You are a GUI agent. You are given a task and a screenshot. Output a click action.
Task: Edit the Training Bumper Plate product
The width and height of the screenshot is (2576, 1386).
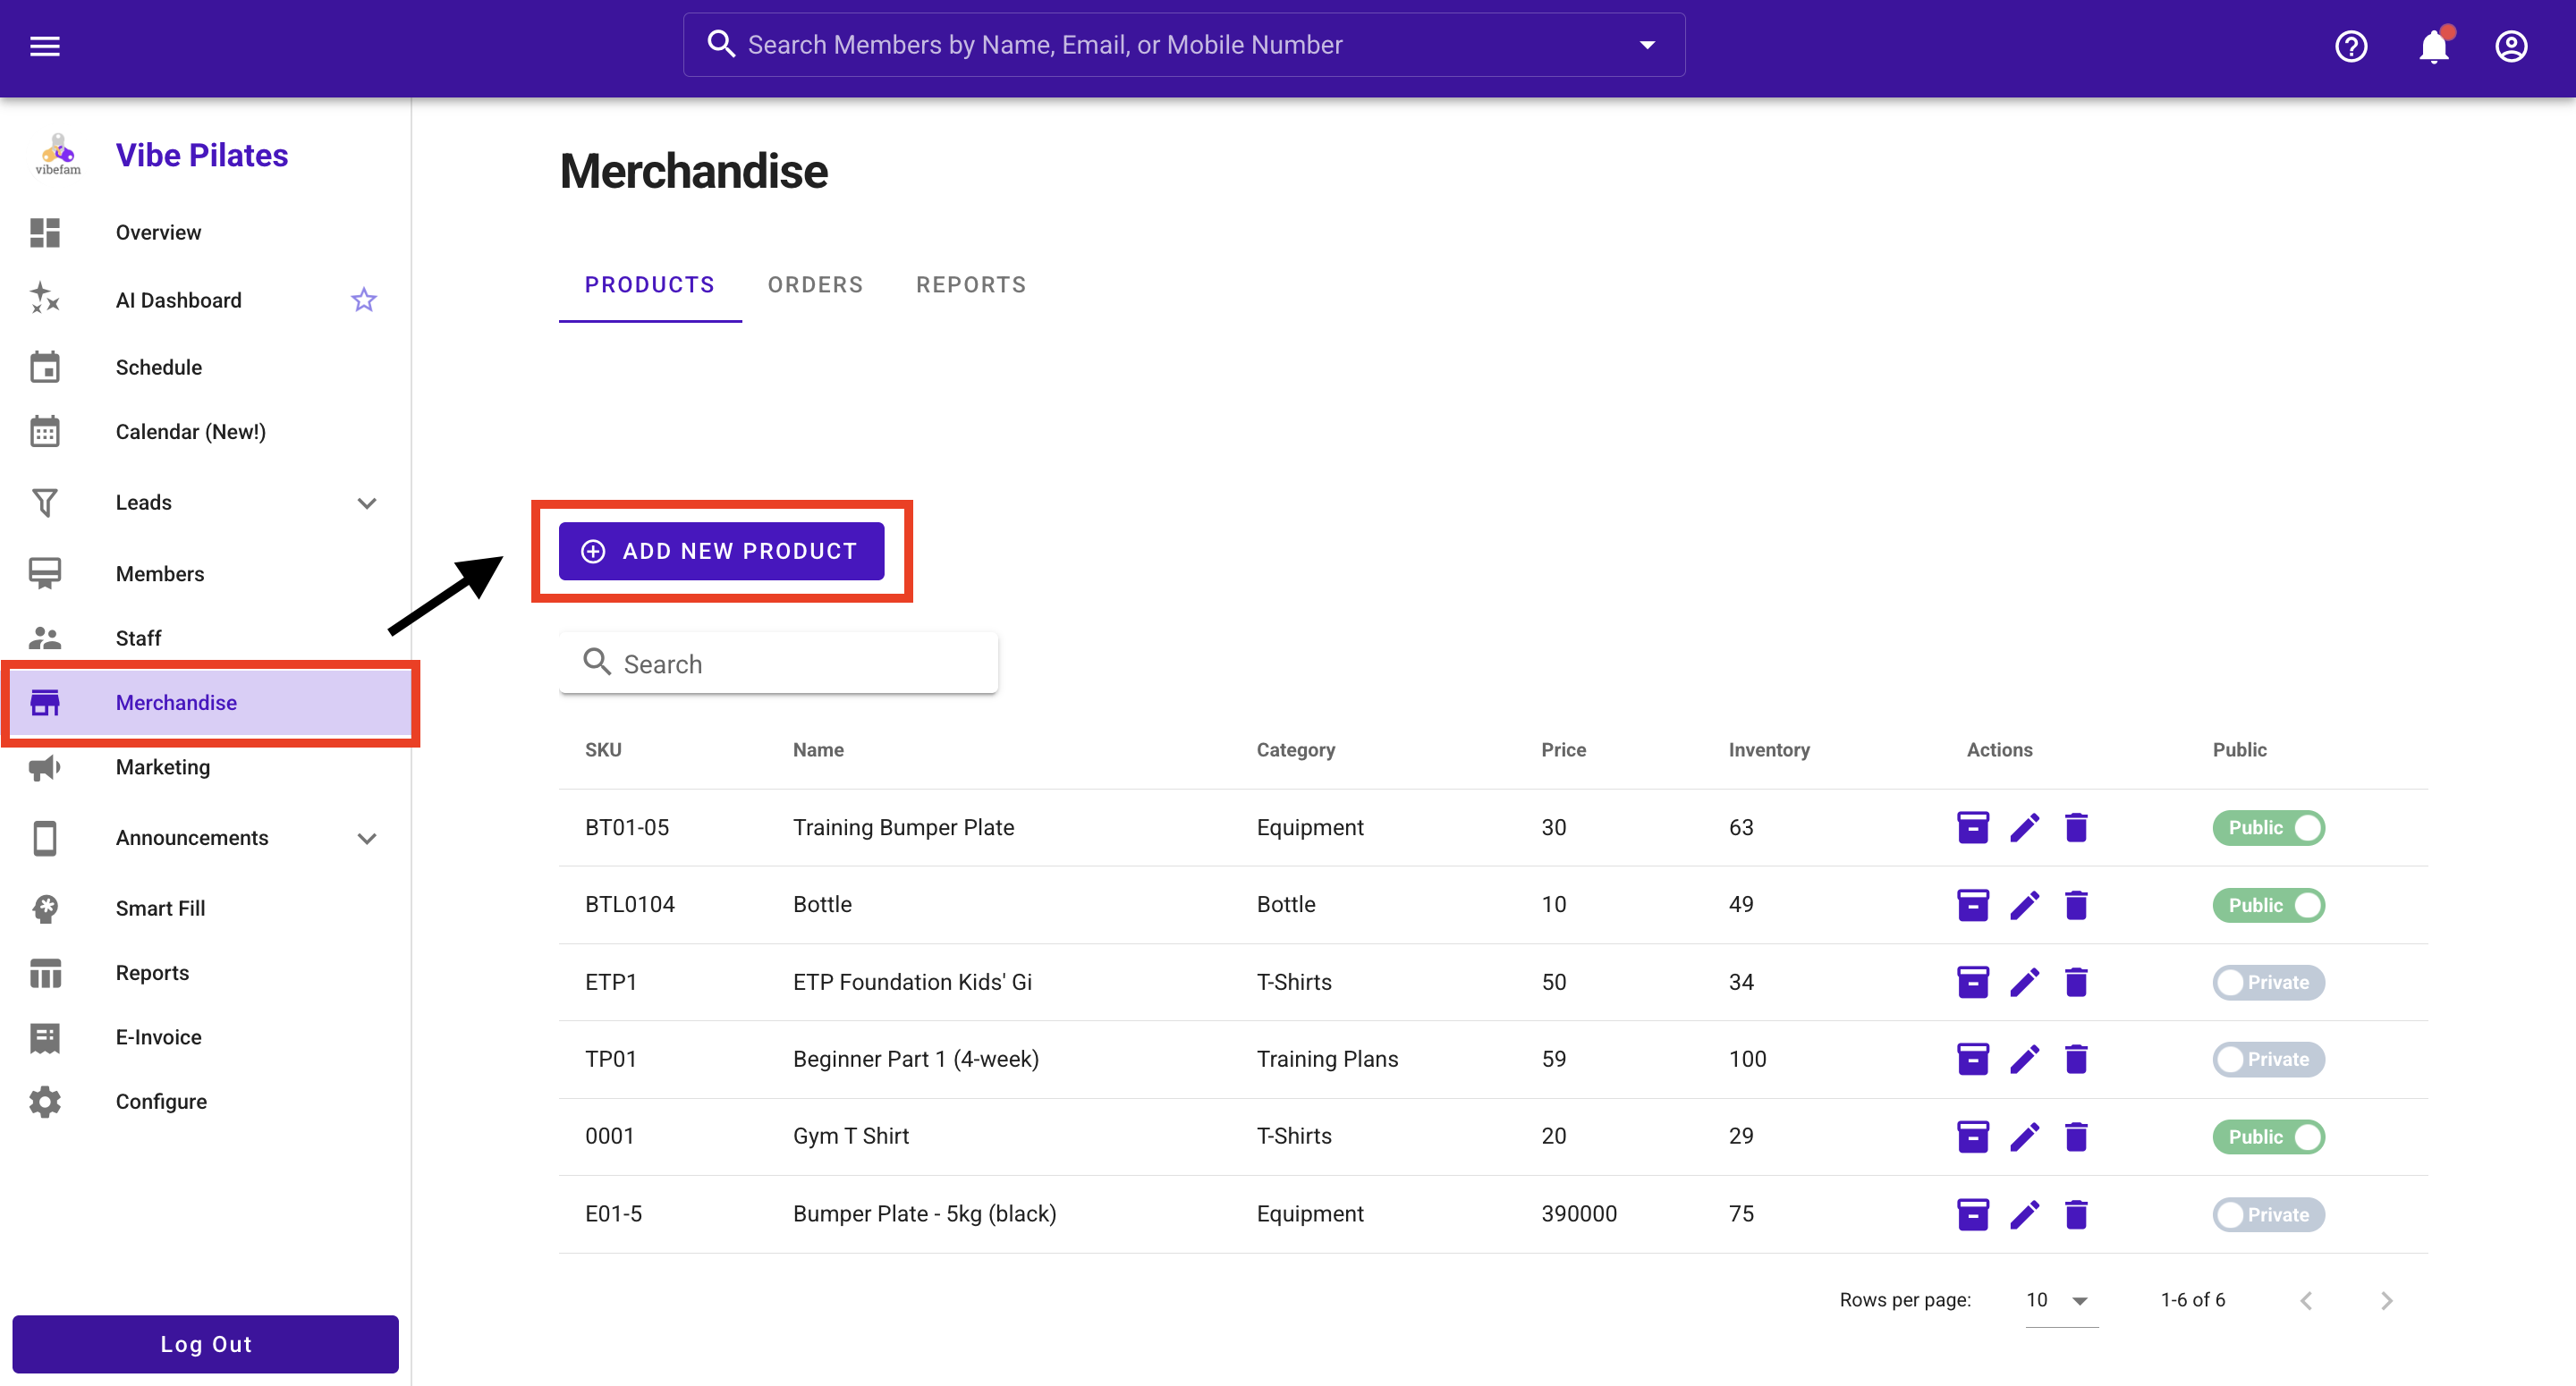pos(2024,828)
